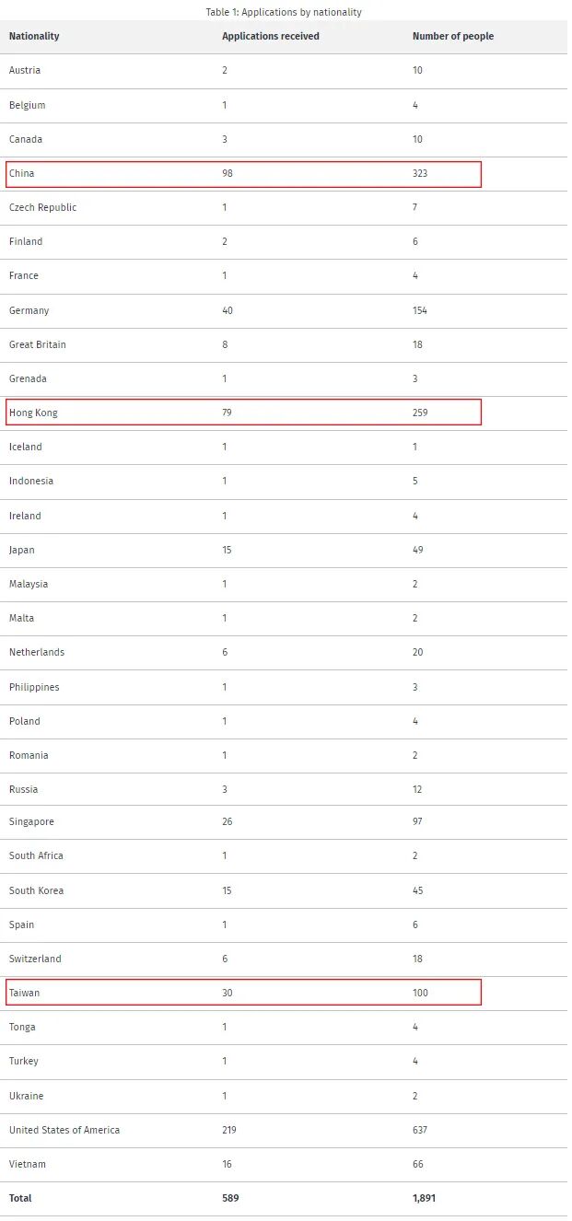Viewport: 572px width, 1221px height.
Task: Click the Taiwan row label
Action: coord(25,993)
